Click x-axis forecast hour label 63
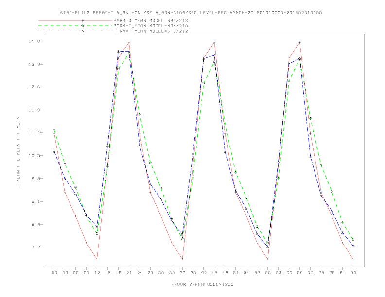The width and height of the screenshot is (385, 297). point(279,273)
